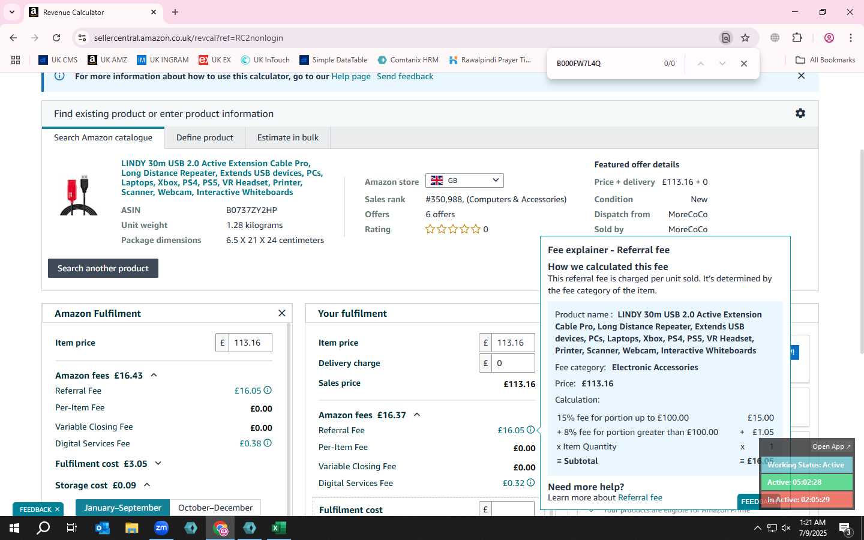Screen dimensions: 864x540
Task: Open the Simple DataTable bookmark
Action: [333, 60]
